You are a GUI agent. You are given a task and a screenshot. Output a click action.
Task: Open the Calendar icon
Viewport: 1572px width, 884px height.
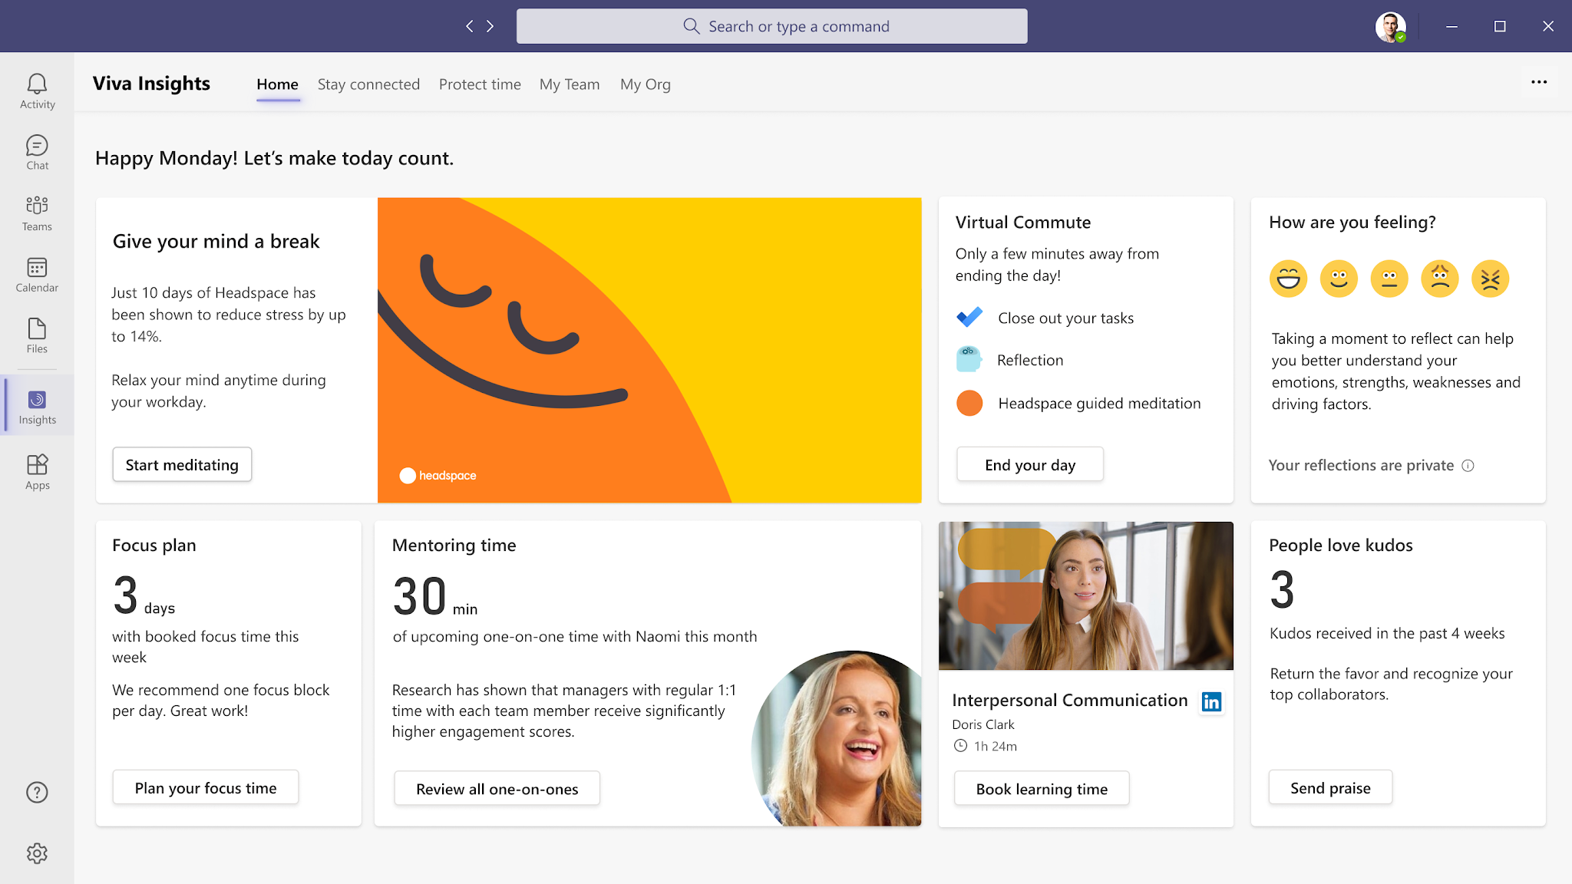(36, 271)
